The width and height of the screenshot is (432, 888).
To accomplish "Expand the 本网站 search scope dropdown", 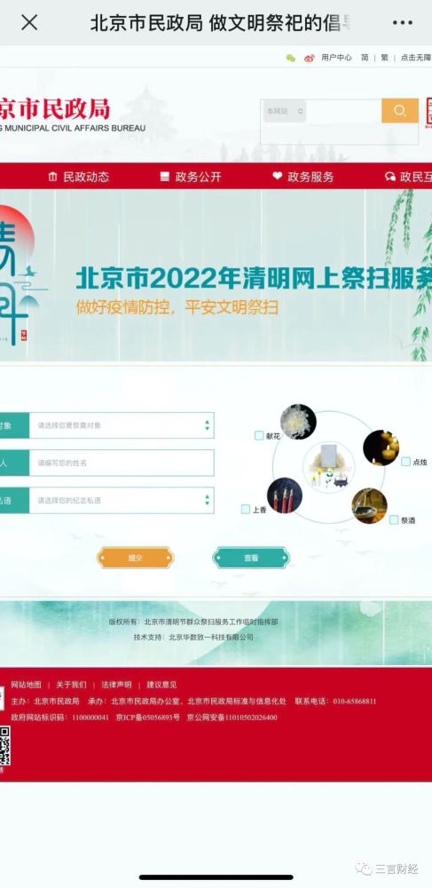I will click(285, 111).
